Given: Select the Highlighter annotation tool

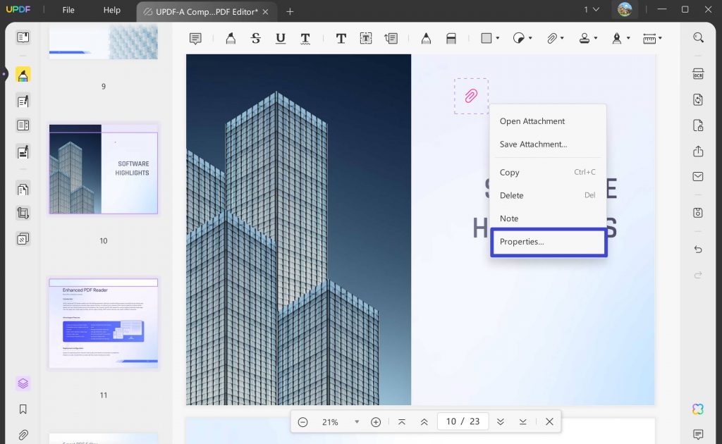Looking at the screenshot, I should [x=230, y=38].
